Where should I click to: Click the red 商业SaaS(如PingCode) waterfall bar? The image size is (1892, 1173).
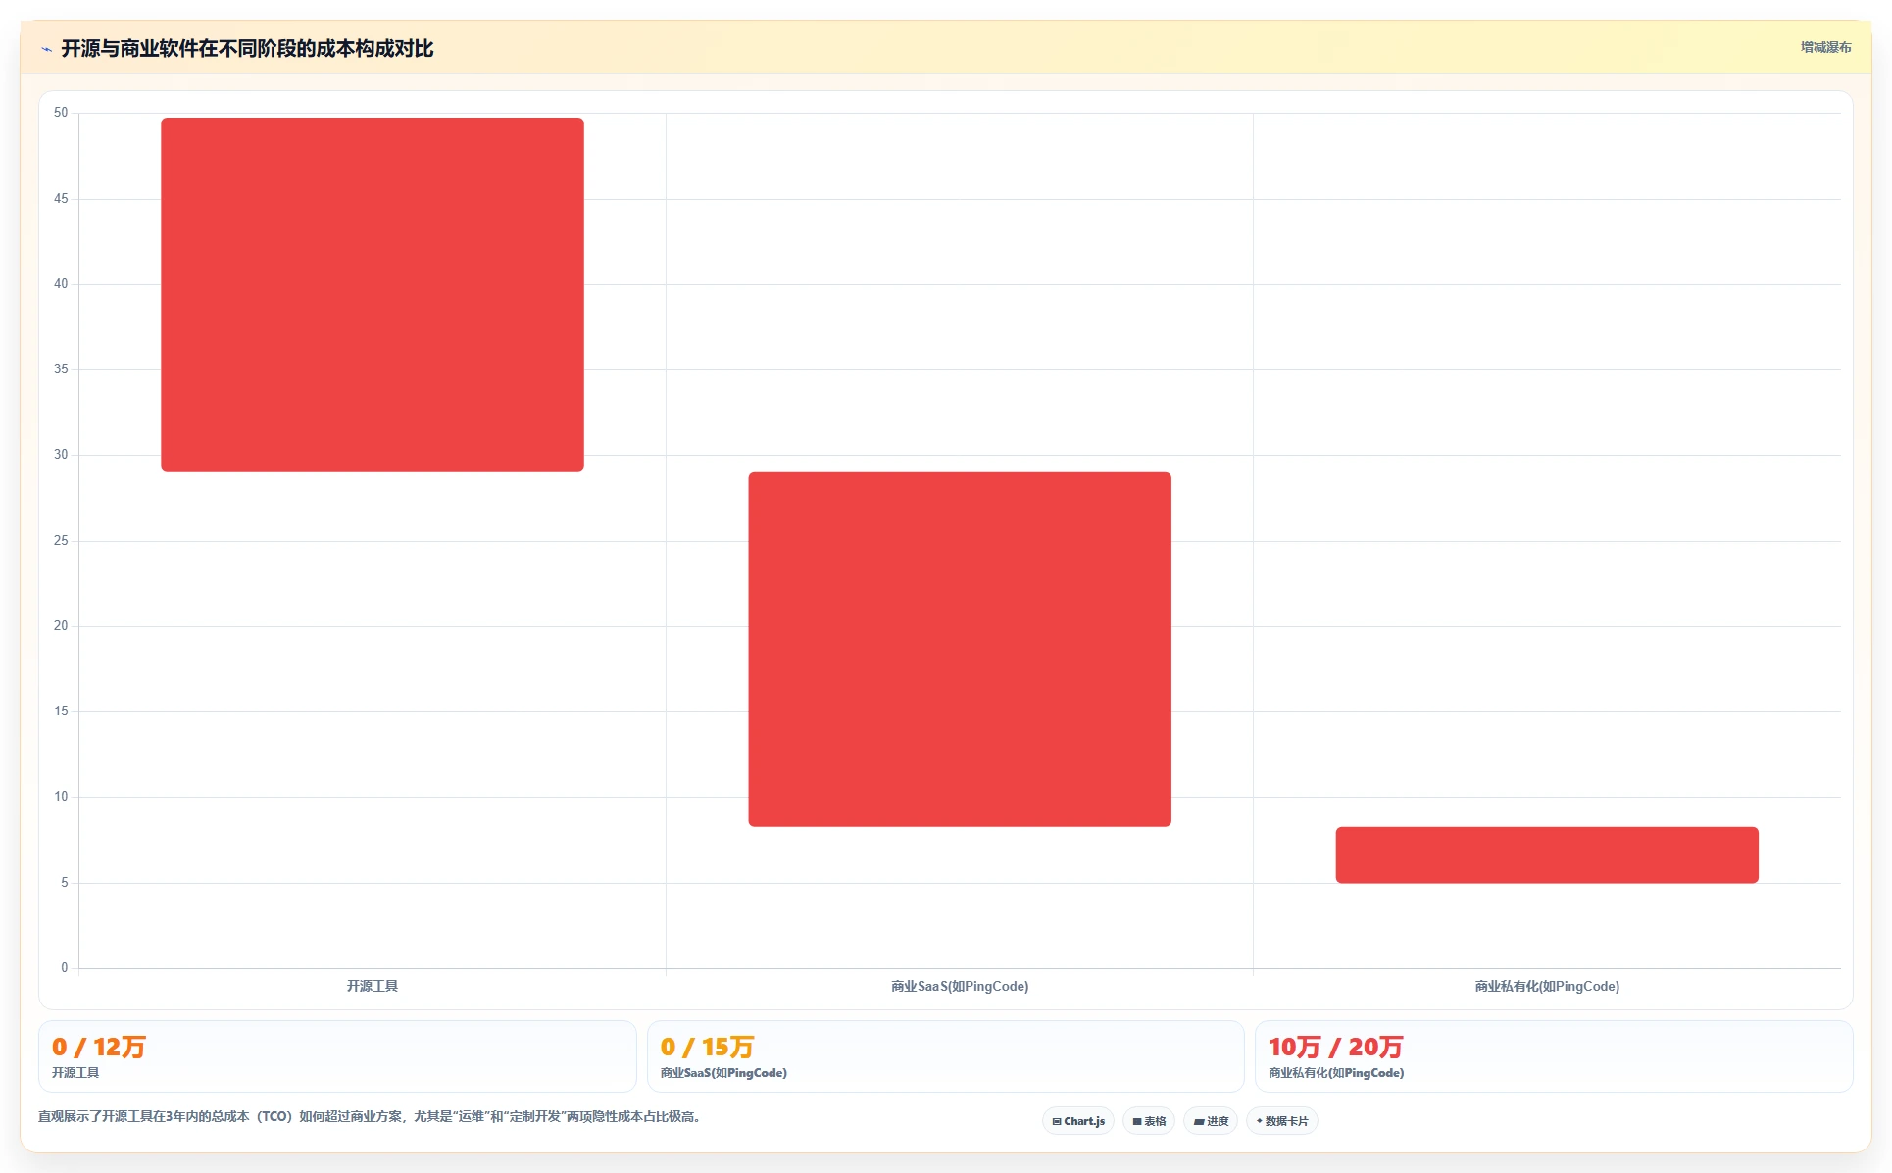[960, 650]
